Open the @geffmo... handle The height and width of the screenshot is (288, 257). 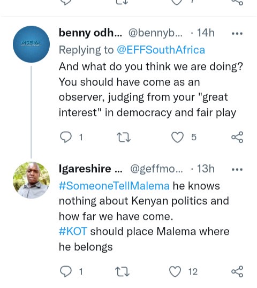(156, 169)
